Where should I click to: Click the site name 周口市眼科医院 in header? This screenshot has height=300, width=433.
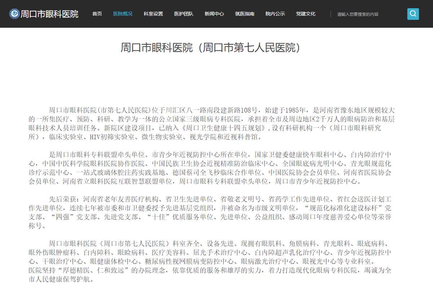coord(50,14)
